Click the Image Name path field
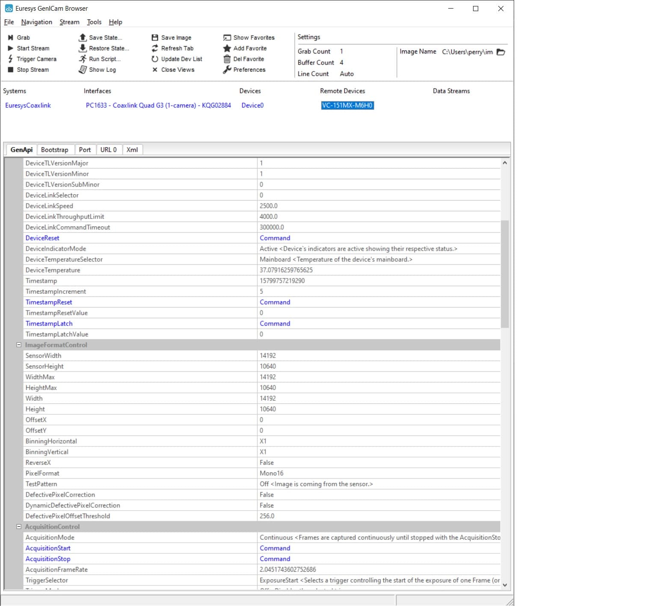The height and width of the screenshot is (606, 657). click(468, 52)
